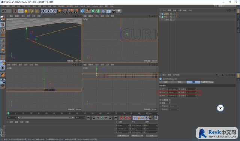240x141 pixels.
Task: Click the Size Y value field
Action: [172, 92]
